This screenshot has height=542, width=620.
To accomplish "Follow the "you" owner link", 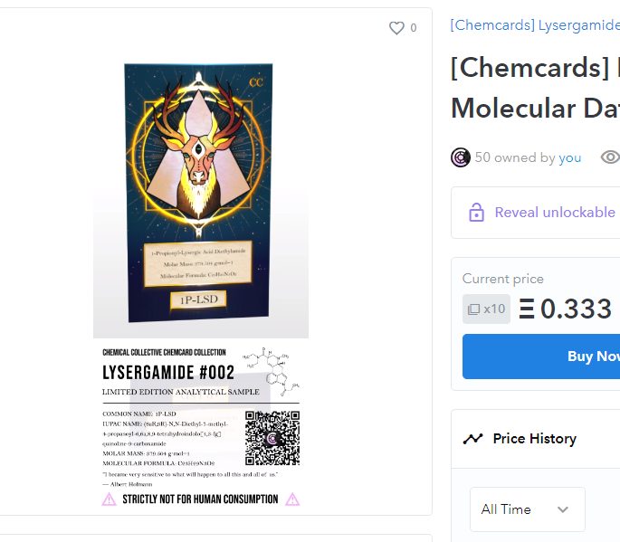I will 570,157.
